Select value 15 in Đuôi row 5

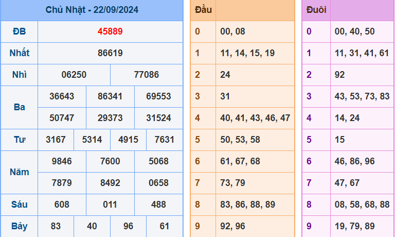click(x=339, y=140)
